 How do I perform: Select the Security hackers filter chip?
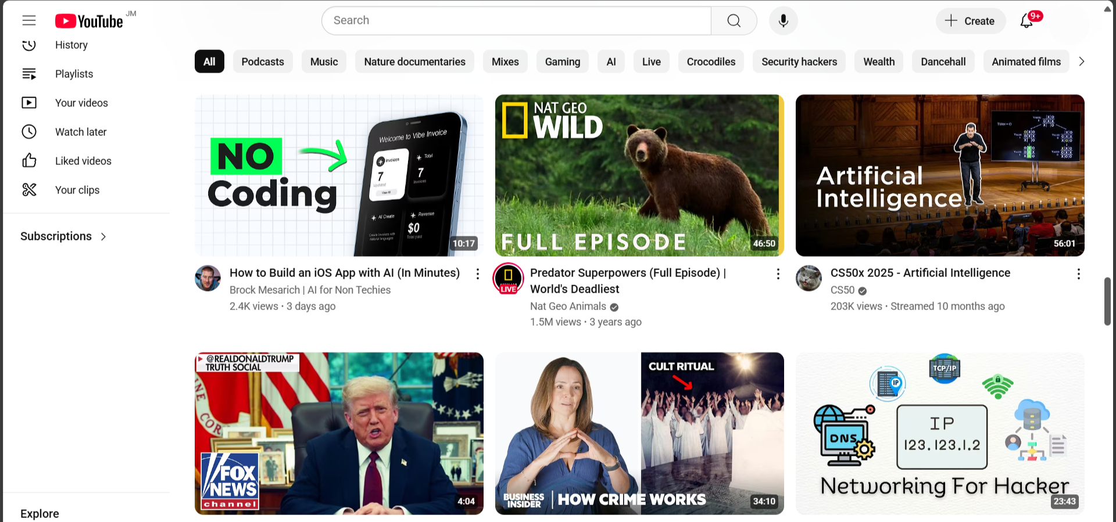coord(799,62)
